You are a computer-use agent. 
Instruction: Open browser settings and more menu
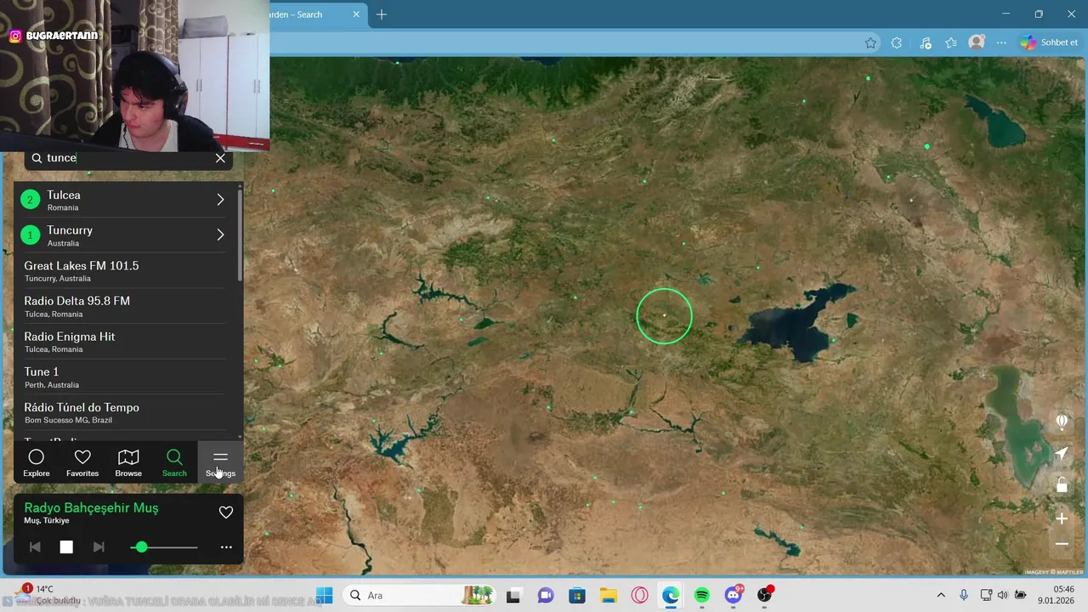(1002, 42)
